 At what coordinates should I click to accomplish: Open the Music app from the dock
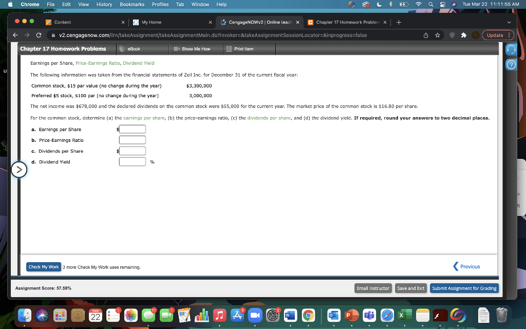click(219, 316)
